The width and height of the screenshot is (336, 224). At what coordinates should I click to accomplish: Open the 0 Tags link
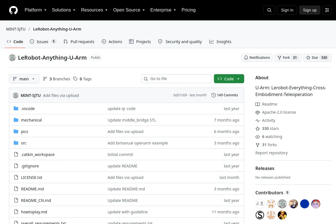(x=82, y=79)
